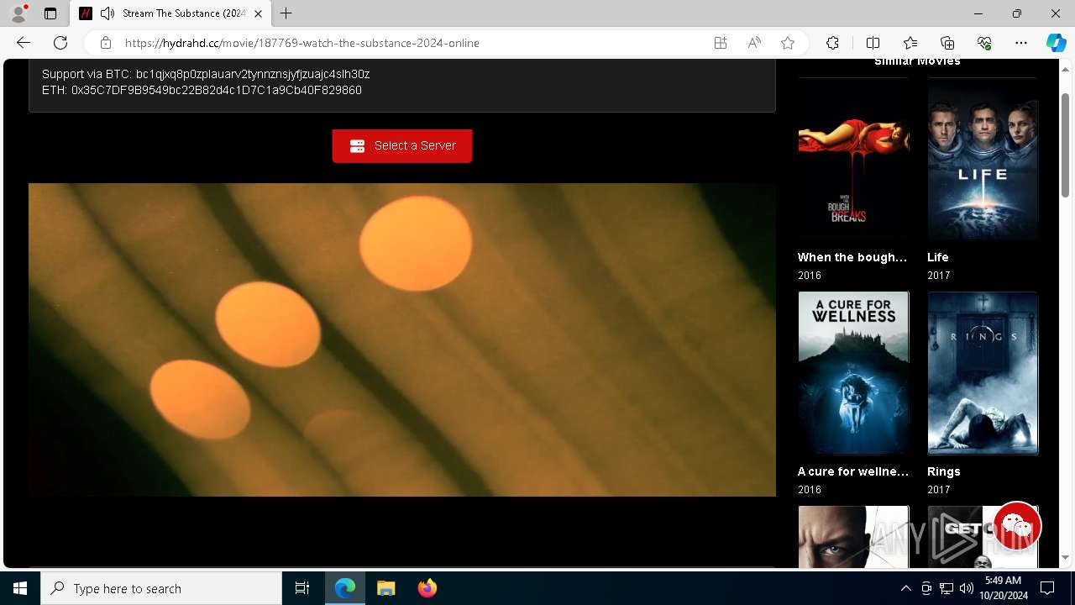Click the 'When the bough...' title link
This screenshot has width=1075, height=605.
pos(852,257)
